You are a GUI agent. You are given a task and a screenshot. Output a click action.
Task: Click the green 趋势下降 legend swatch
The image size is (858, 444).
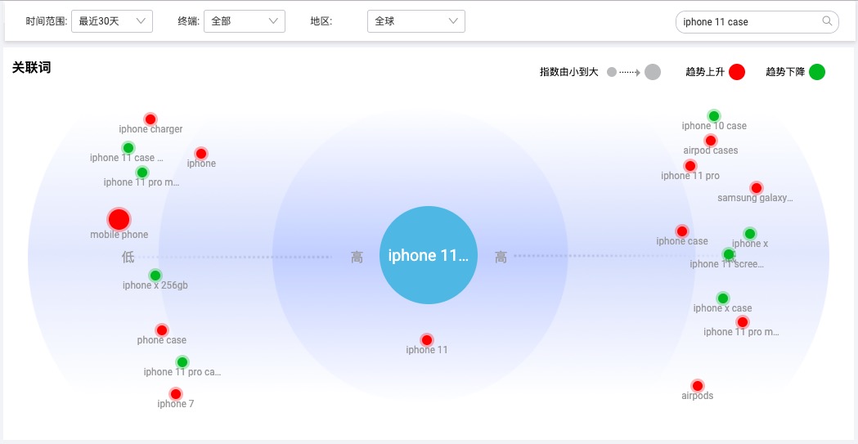click(x=817, y=72)
